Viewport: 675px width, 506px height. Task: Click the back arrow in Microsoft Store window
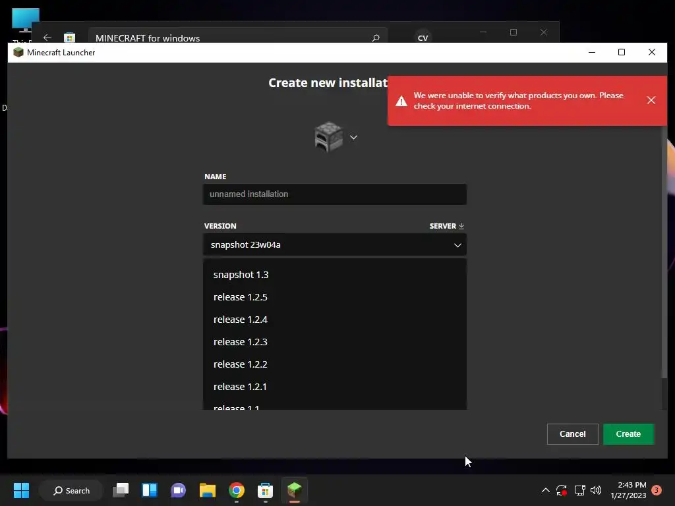(47, 38)
